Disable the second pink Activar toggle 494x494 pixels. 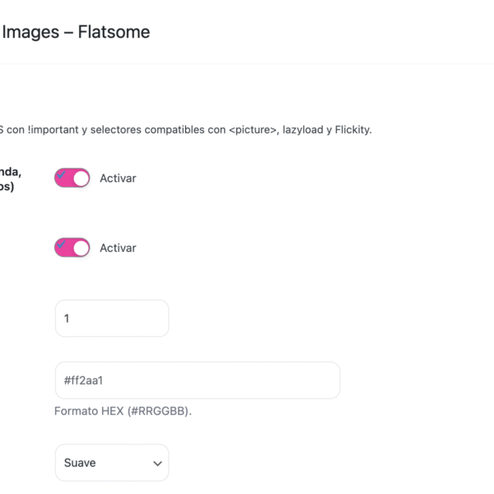pyautogui.click(x=72, y=248)
